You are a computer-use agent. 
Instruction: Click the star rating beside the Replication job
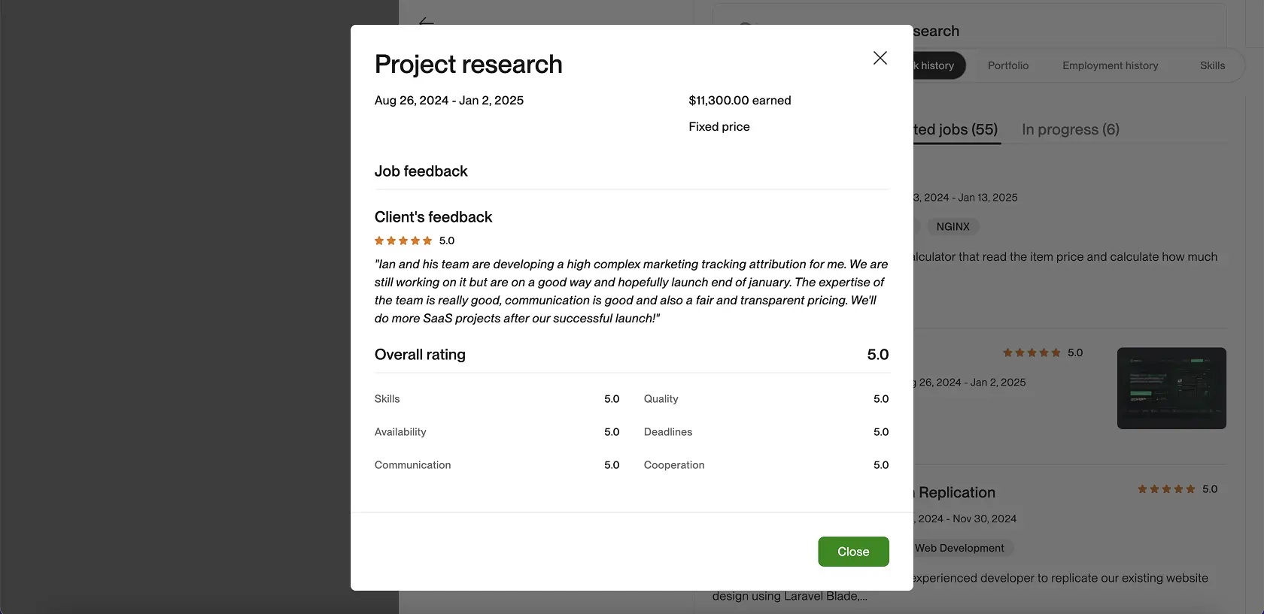click(x=1166, y=488)
